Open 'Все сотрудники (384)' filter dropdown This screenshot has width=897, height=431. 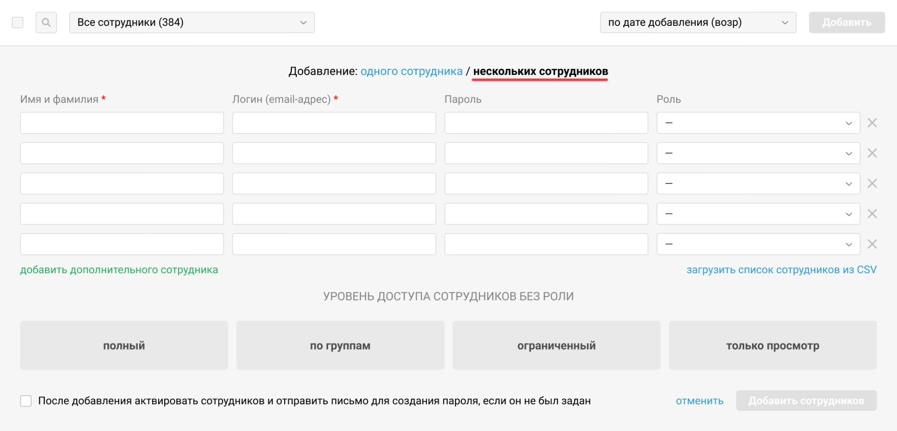click(x=191, y=22)
